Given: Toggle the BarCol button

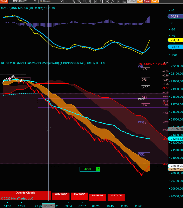Looking at the screenshot, I should pyautogui.click(x=155, y=1).
